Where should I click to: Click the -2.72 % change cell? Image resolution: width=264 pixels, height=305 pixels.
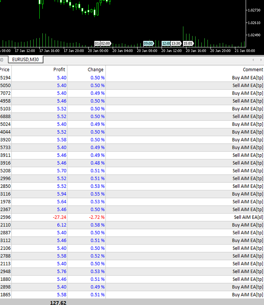(x=97, y=217)
